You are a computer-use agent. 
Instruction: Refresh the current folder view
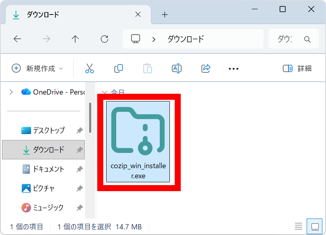click(x=104, y=39)
